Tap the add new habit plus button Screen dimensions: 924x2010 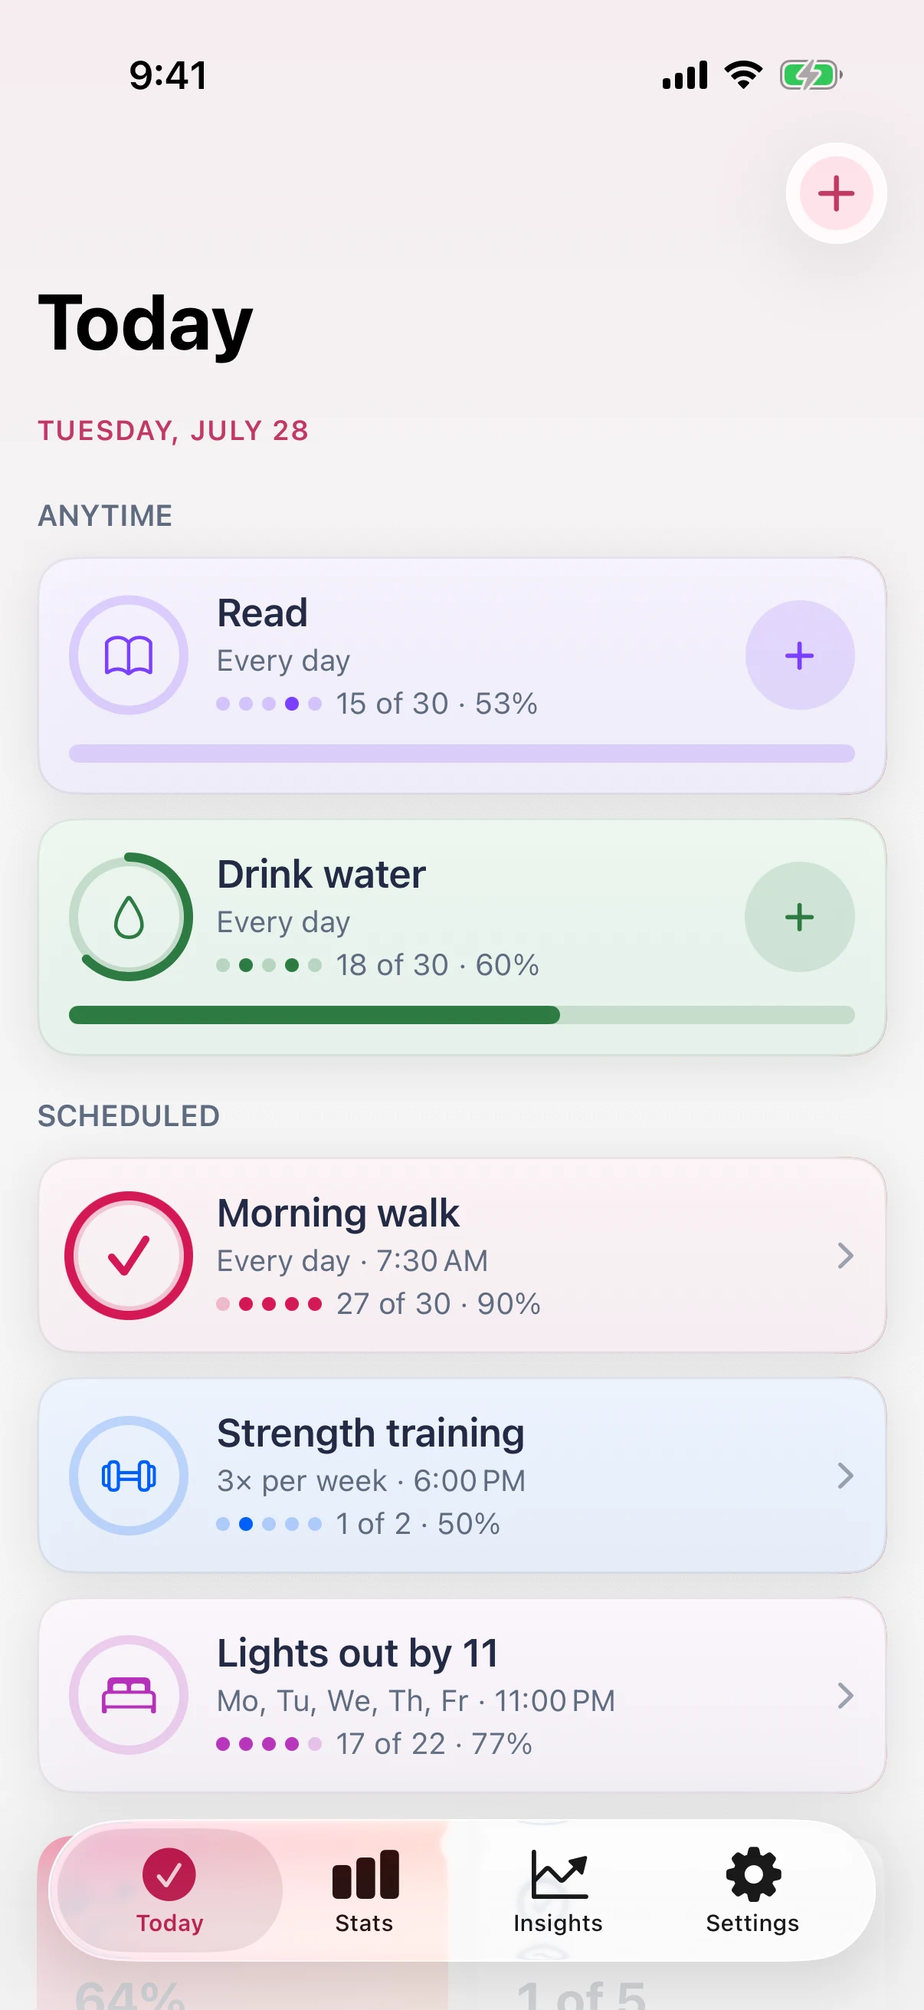coord(836,193)
